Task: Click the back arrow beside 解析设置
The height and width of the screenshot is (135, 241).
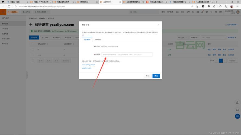Action: (31, 25)
